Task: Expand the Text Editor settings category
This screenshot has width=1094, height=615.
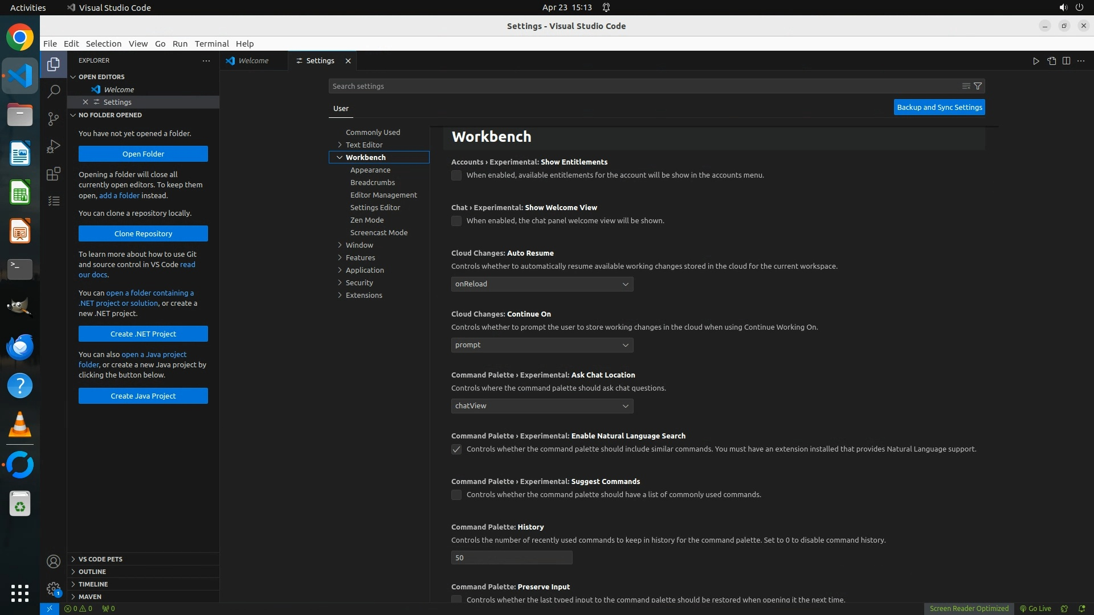Action: point(364,145)
